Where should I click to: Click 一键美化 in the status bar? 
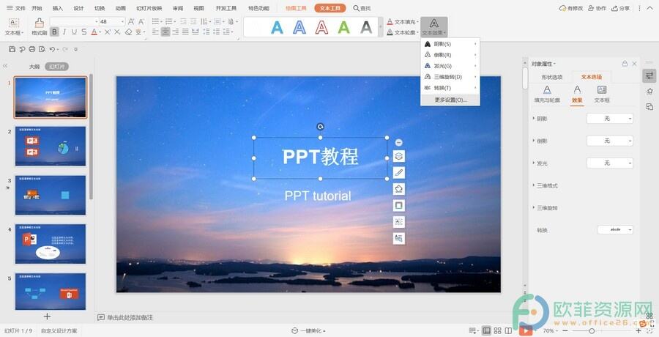(308, 330)
